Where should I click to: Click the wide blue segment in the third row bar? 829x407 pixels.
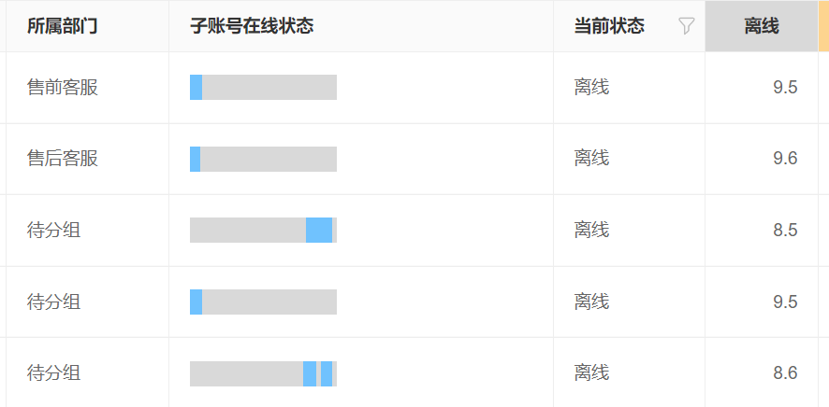(319, 230)
